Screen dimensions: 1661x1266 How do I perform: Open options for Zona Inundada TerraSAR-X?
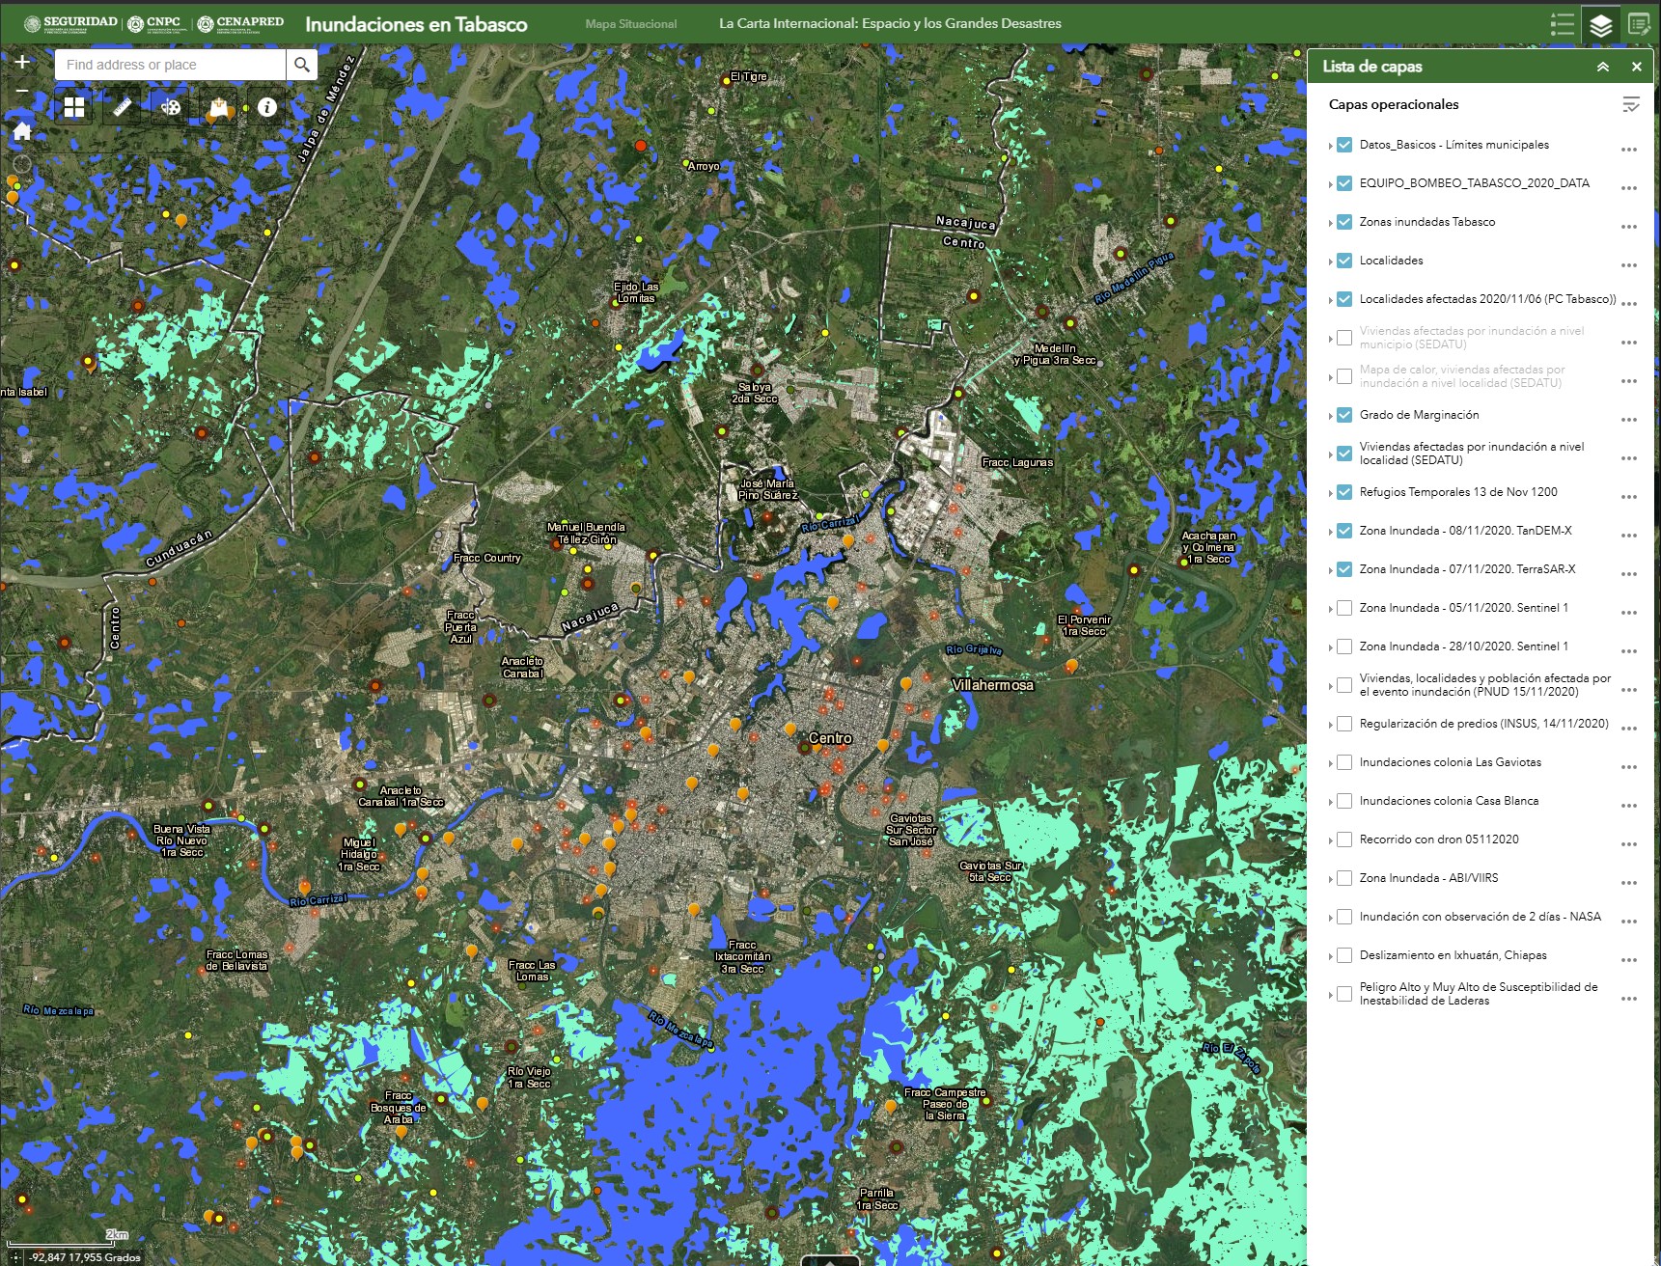click(1629, 574)
